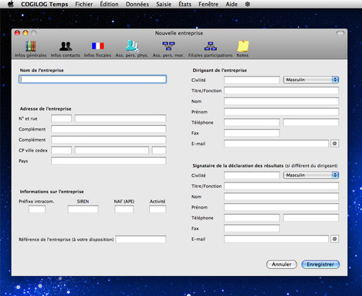
Task: Open the Dirigeant Masculin gender dropdown
Action: tap(311, 80)
